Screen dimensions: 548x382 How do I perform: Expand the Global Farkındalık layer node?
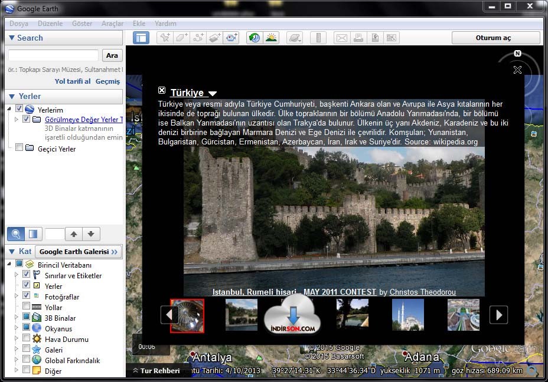tap(17, 360)
